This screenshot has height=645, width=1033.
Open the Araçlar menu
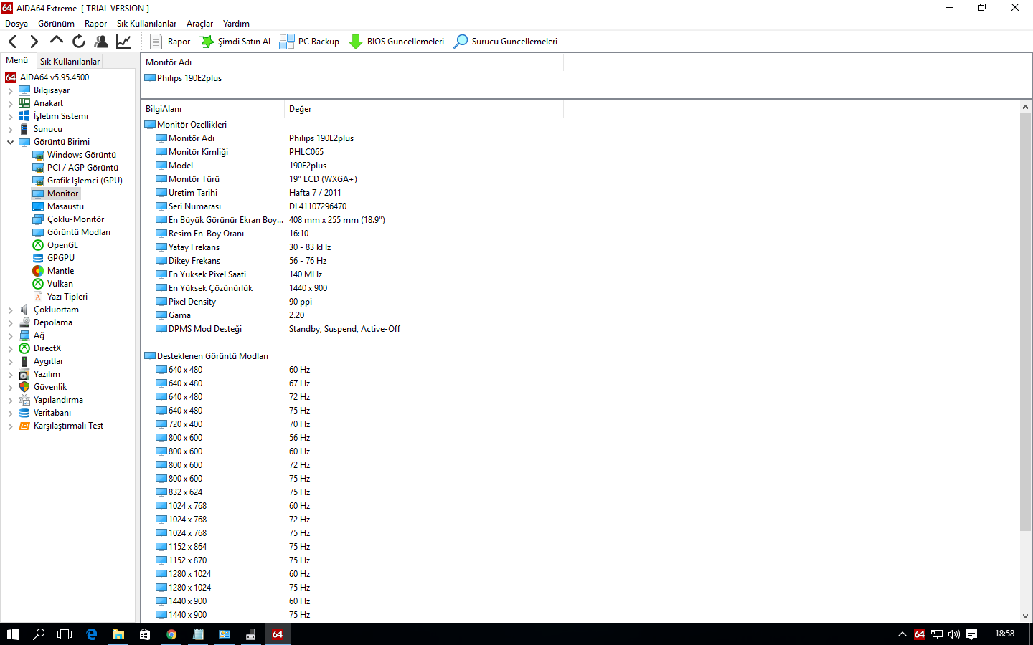[x=200, y=24]
